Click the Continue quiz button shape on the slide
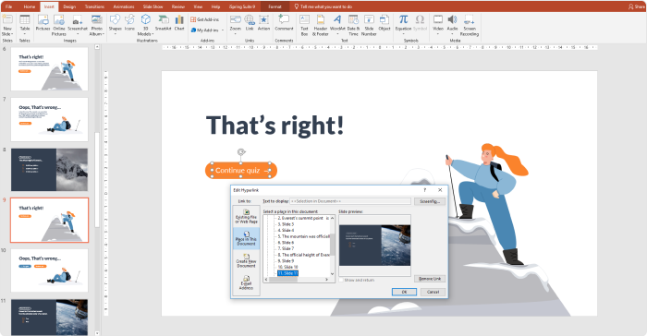The image size is (647, 336). [x=241, y=170]
